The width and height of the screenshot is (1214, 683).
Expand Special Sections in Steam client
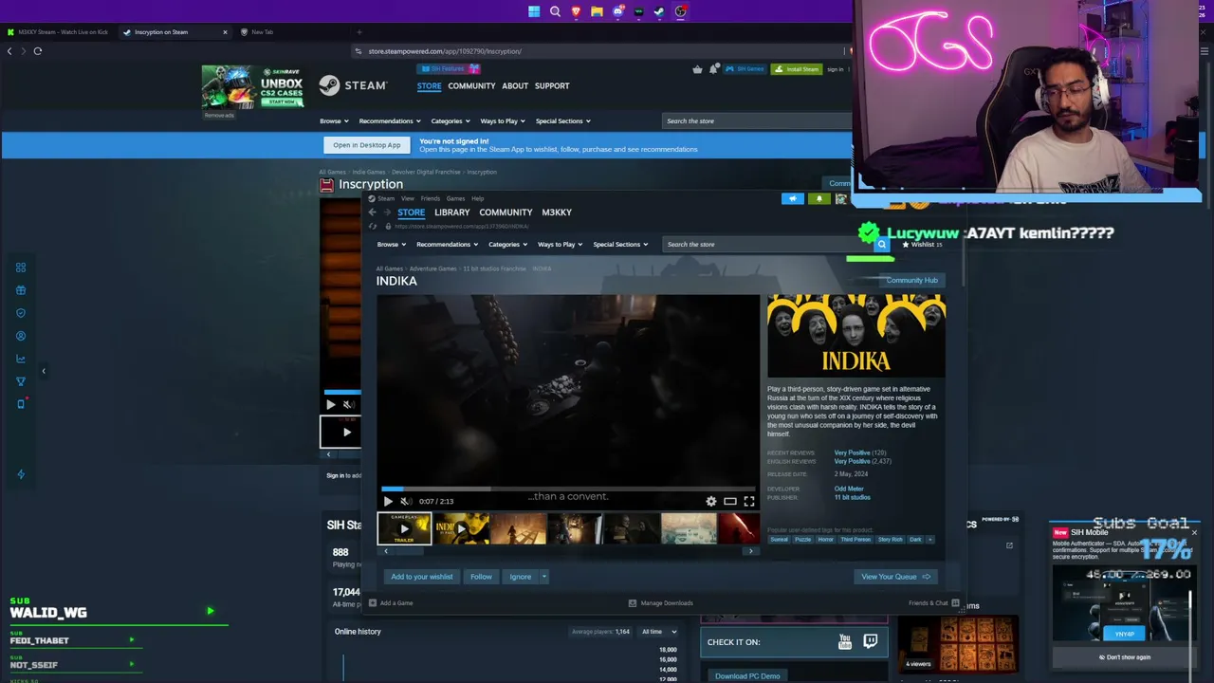(620, 245)
